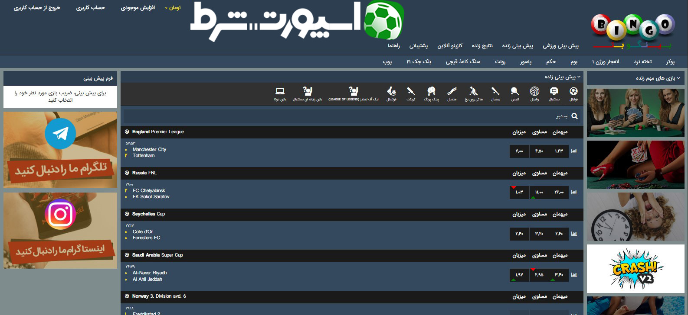The image size is (688, 315).
Task: Click the search magnifier icon
Action: coord(574,116)
